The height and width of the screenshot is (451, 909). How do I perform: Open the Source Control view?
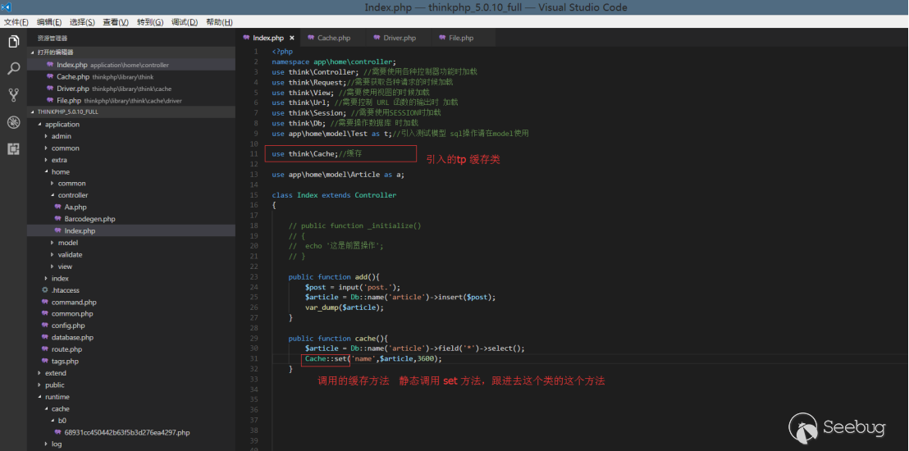click(13, 95)
